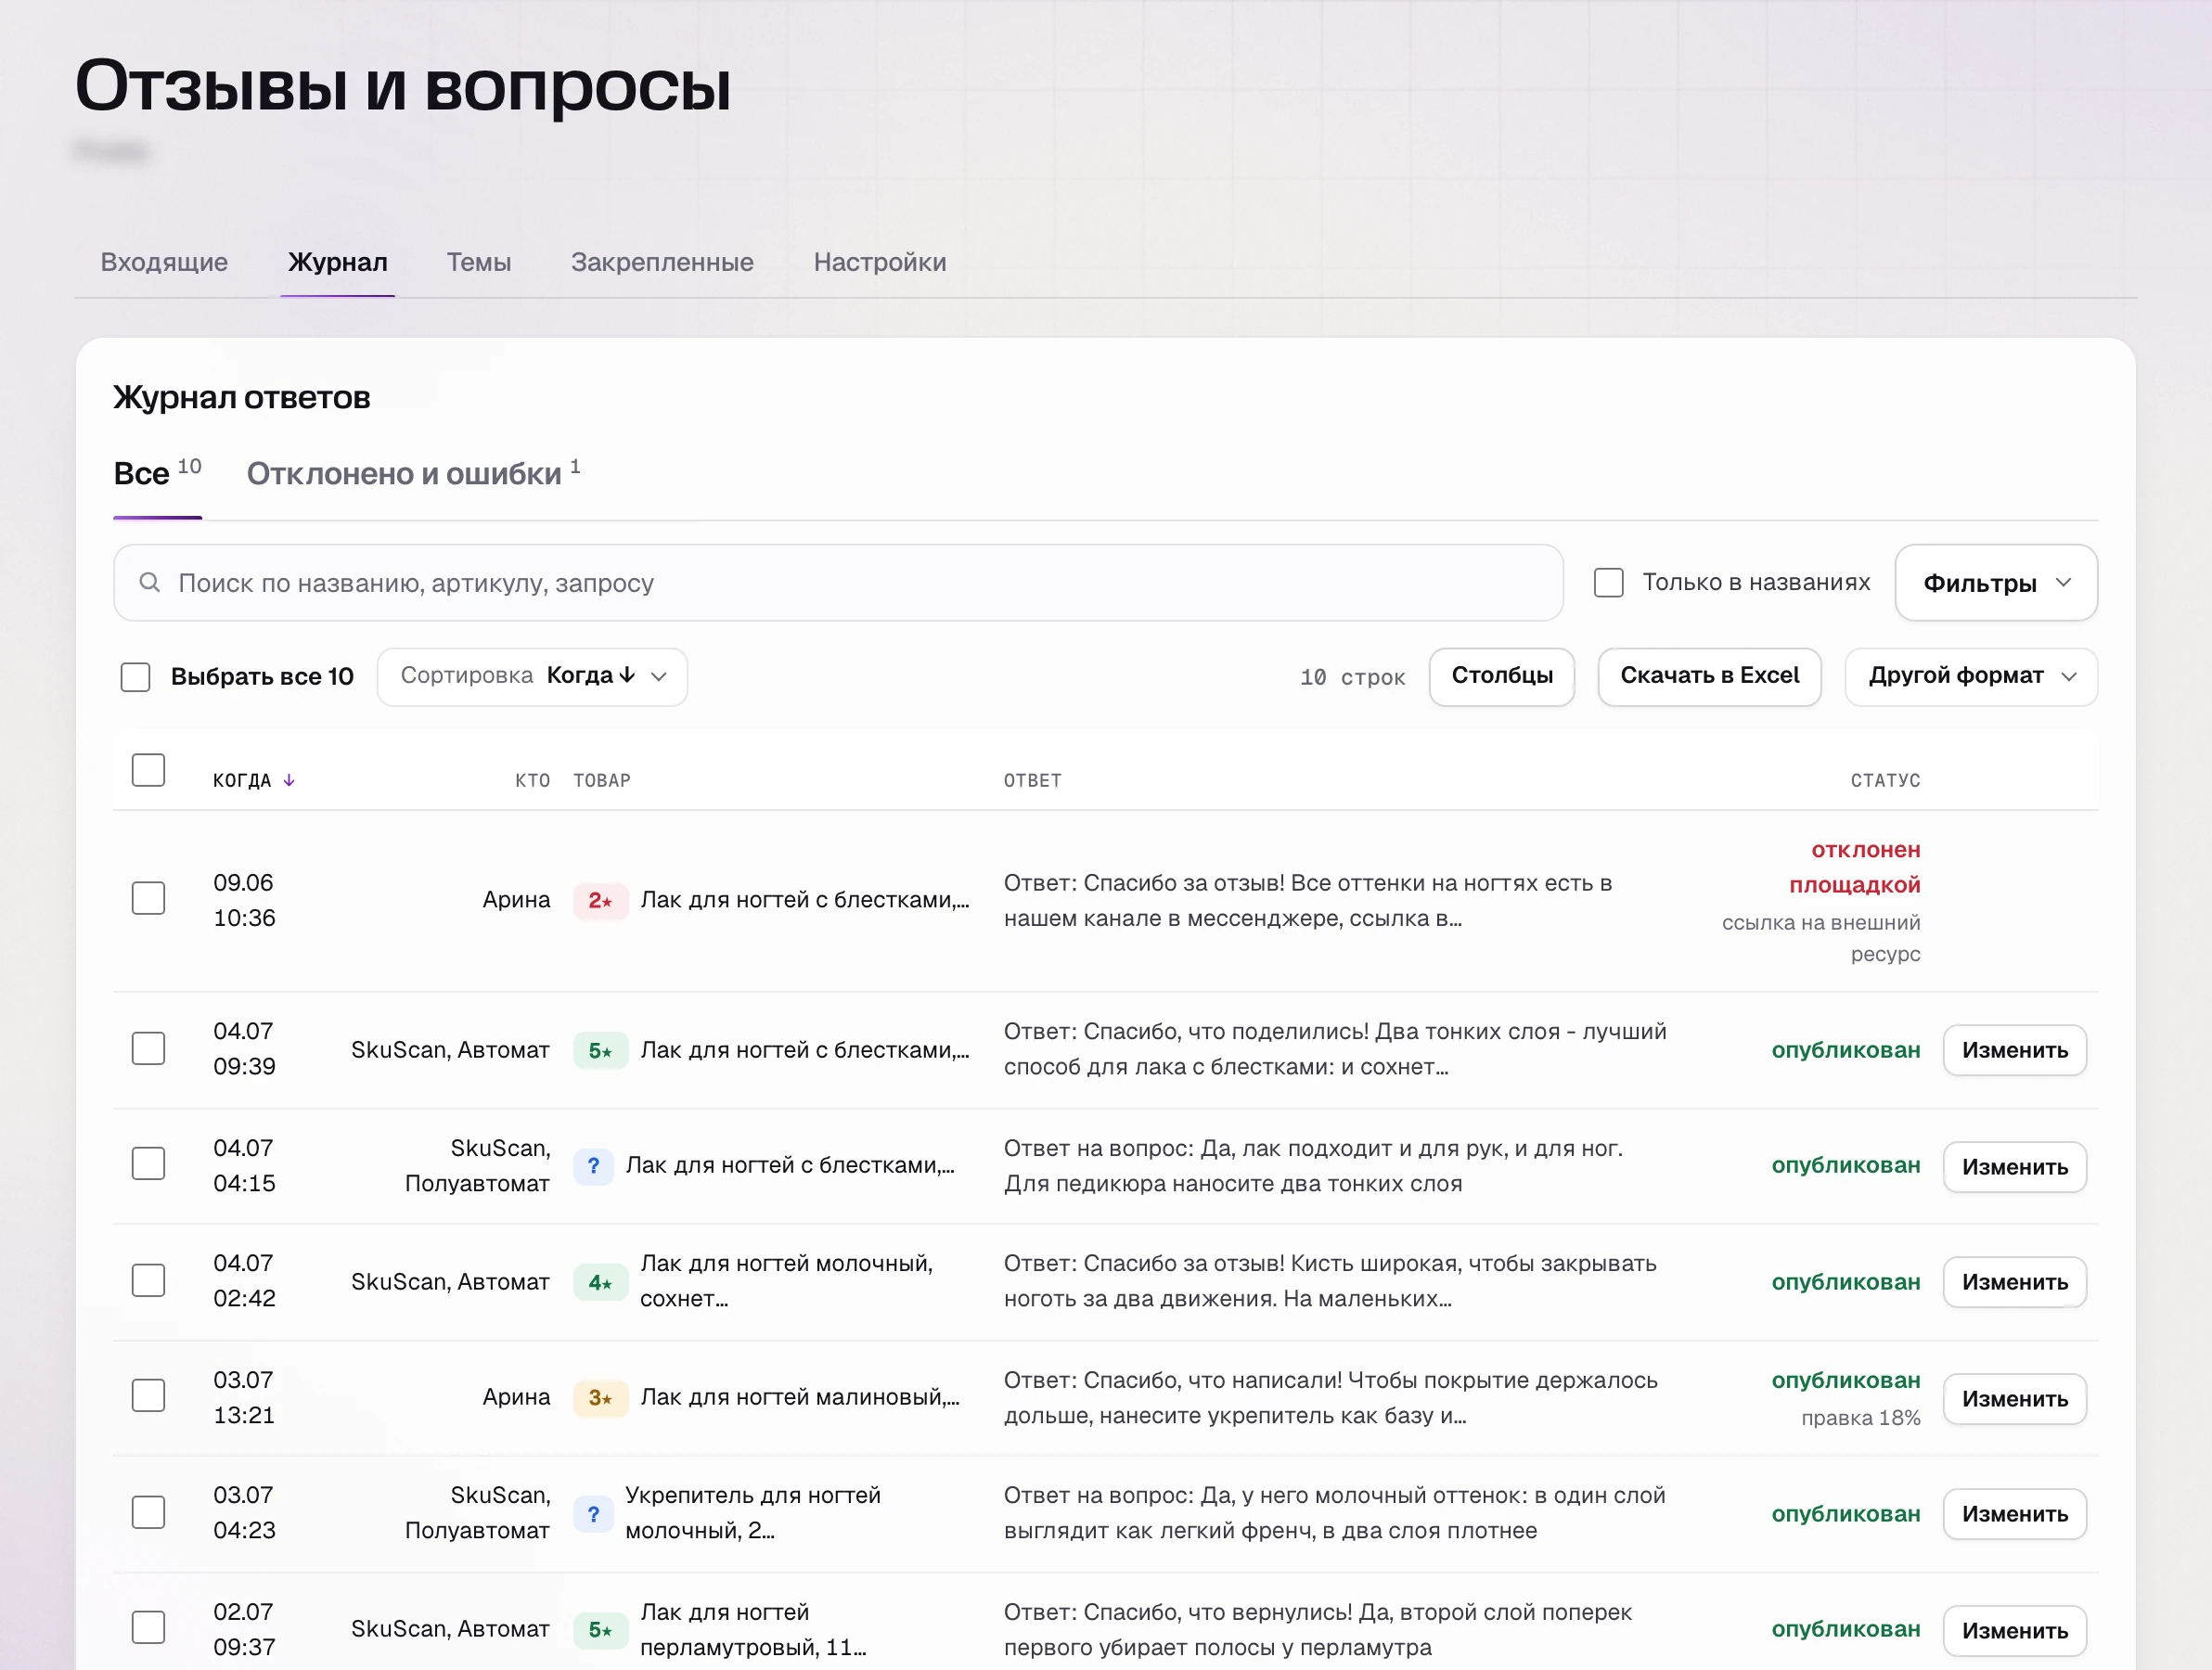
Task: Click Изменить for the 03.07 13:21 reply
Action: click(2015, 1399)
